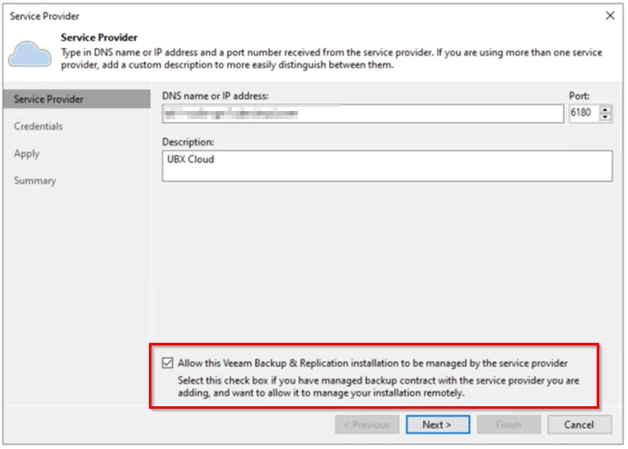
Task: Click the "DNS name or IP address:" label
Action: coord(215,96)
